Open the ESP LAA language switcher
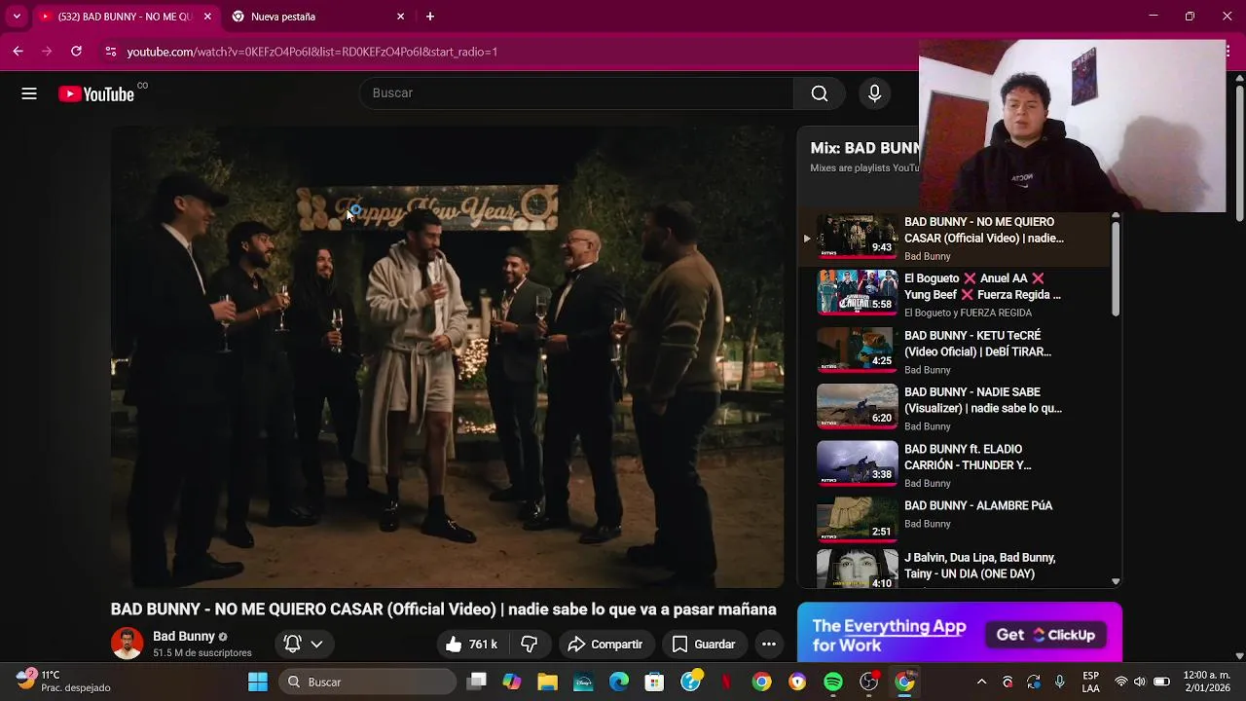Screen dimensions: 1246x701 [1091, 683]
